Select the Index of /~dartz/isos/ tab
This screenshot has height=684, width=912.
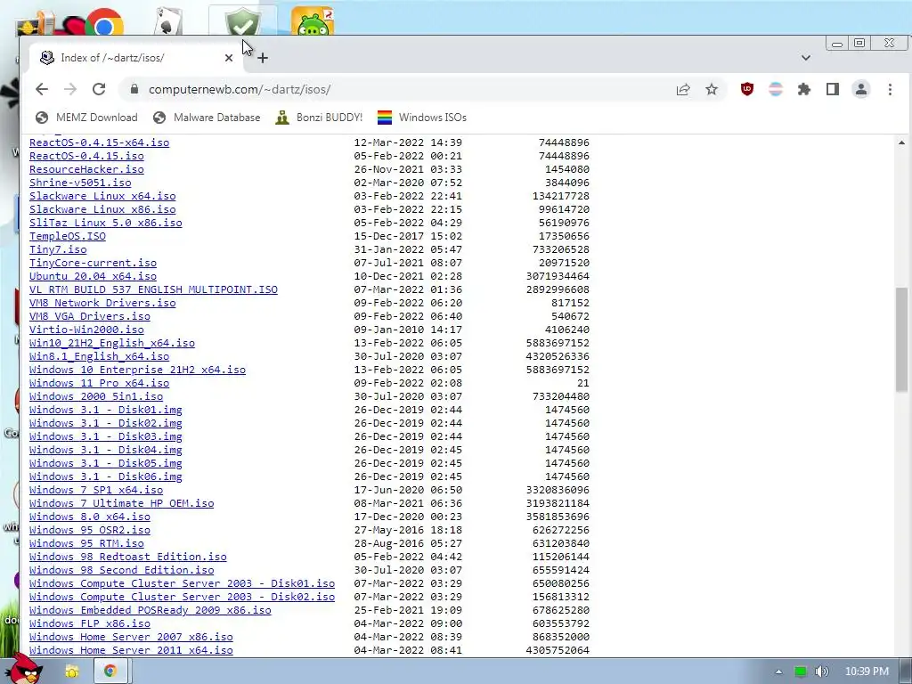(136, 58)
